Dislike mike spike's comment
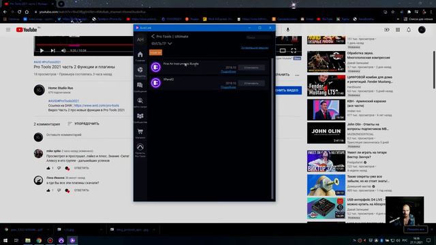This screenshot has width=436, height=245. click(59, 168)
